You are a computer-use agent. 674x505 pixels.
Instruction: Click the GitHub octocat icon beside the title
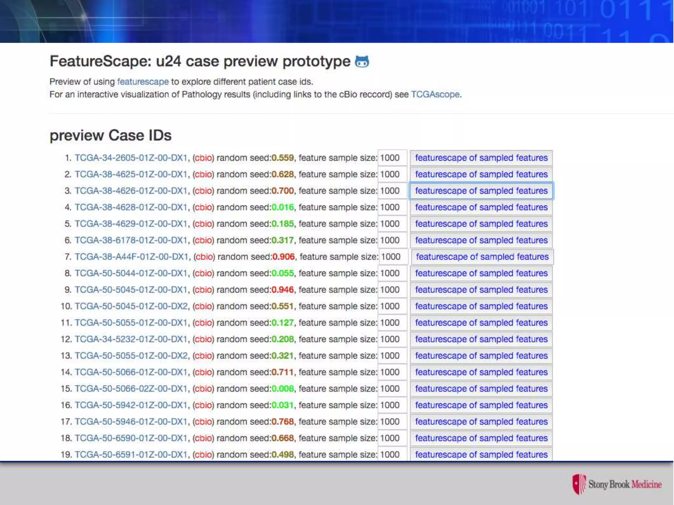[x=362, y=61]
